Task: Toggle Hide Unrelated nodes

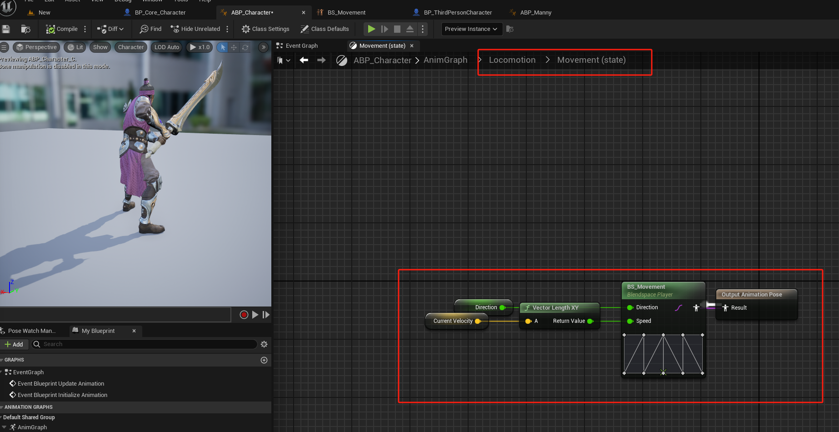Action: pyautogui.click(x=195, y=29)
